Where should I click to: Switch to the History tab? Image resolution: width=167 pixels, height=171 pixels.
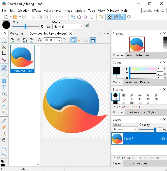[129, 163]
